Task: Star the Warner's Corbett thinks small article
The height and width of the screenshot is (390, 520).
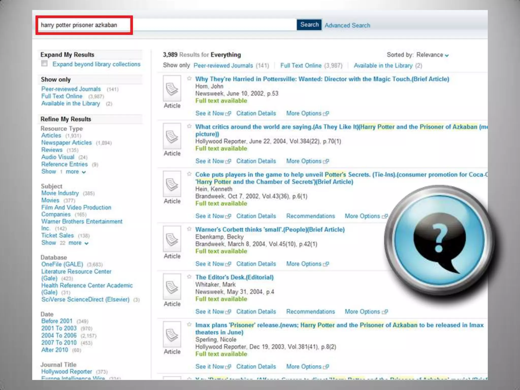Action: [x=189, y=229]
